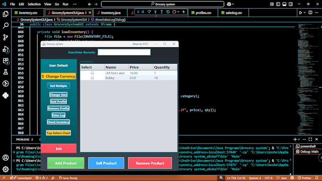
Task: Click the zoom magnifier in the status bar
Action: pos(221,178)
